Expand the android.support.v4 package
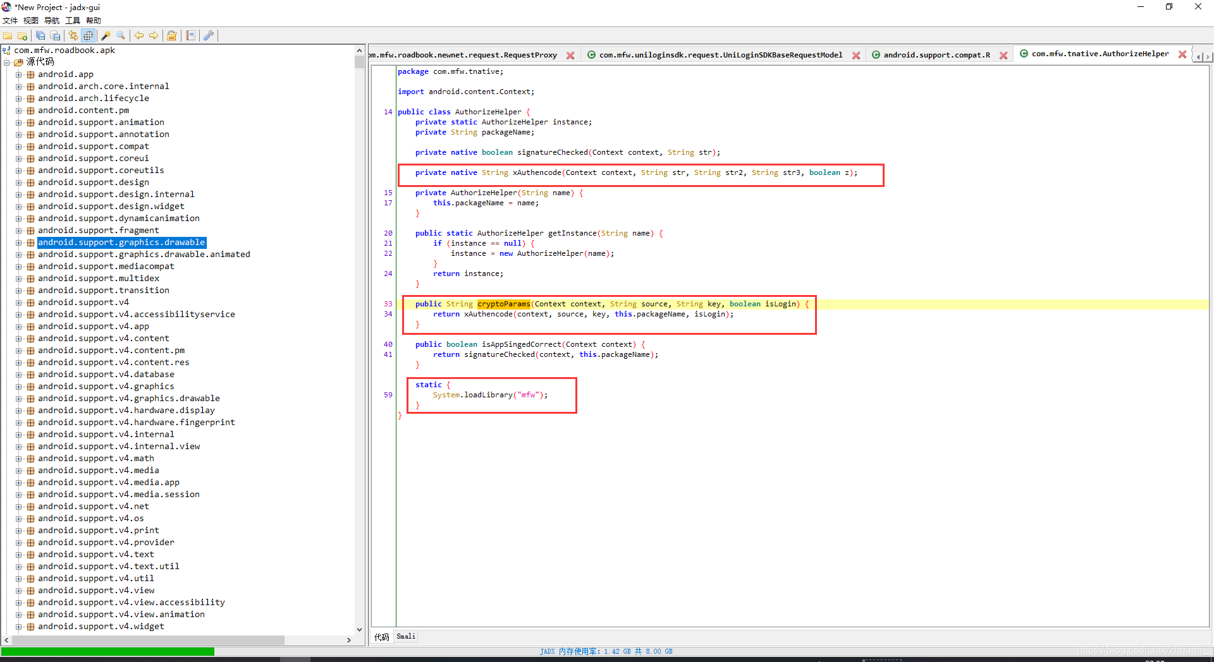Viewport: 1214px width, 662px height. coord(19,303)
